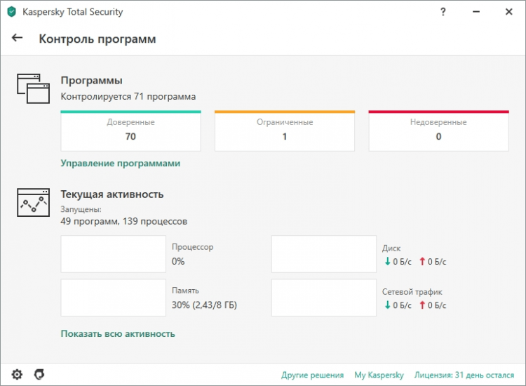Click the memory usage graph
This screenshot has height=386, width=526.
(x=114, y=298)
